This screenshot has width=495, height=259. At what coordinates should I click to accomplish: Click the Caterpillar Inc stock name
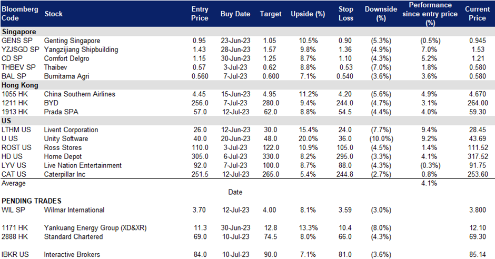pos(65,174)
